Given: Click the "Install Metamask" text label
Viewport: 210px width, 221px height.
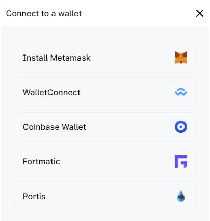Looking at the screenshot, I should click(x=57, y=58).
